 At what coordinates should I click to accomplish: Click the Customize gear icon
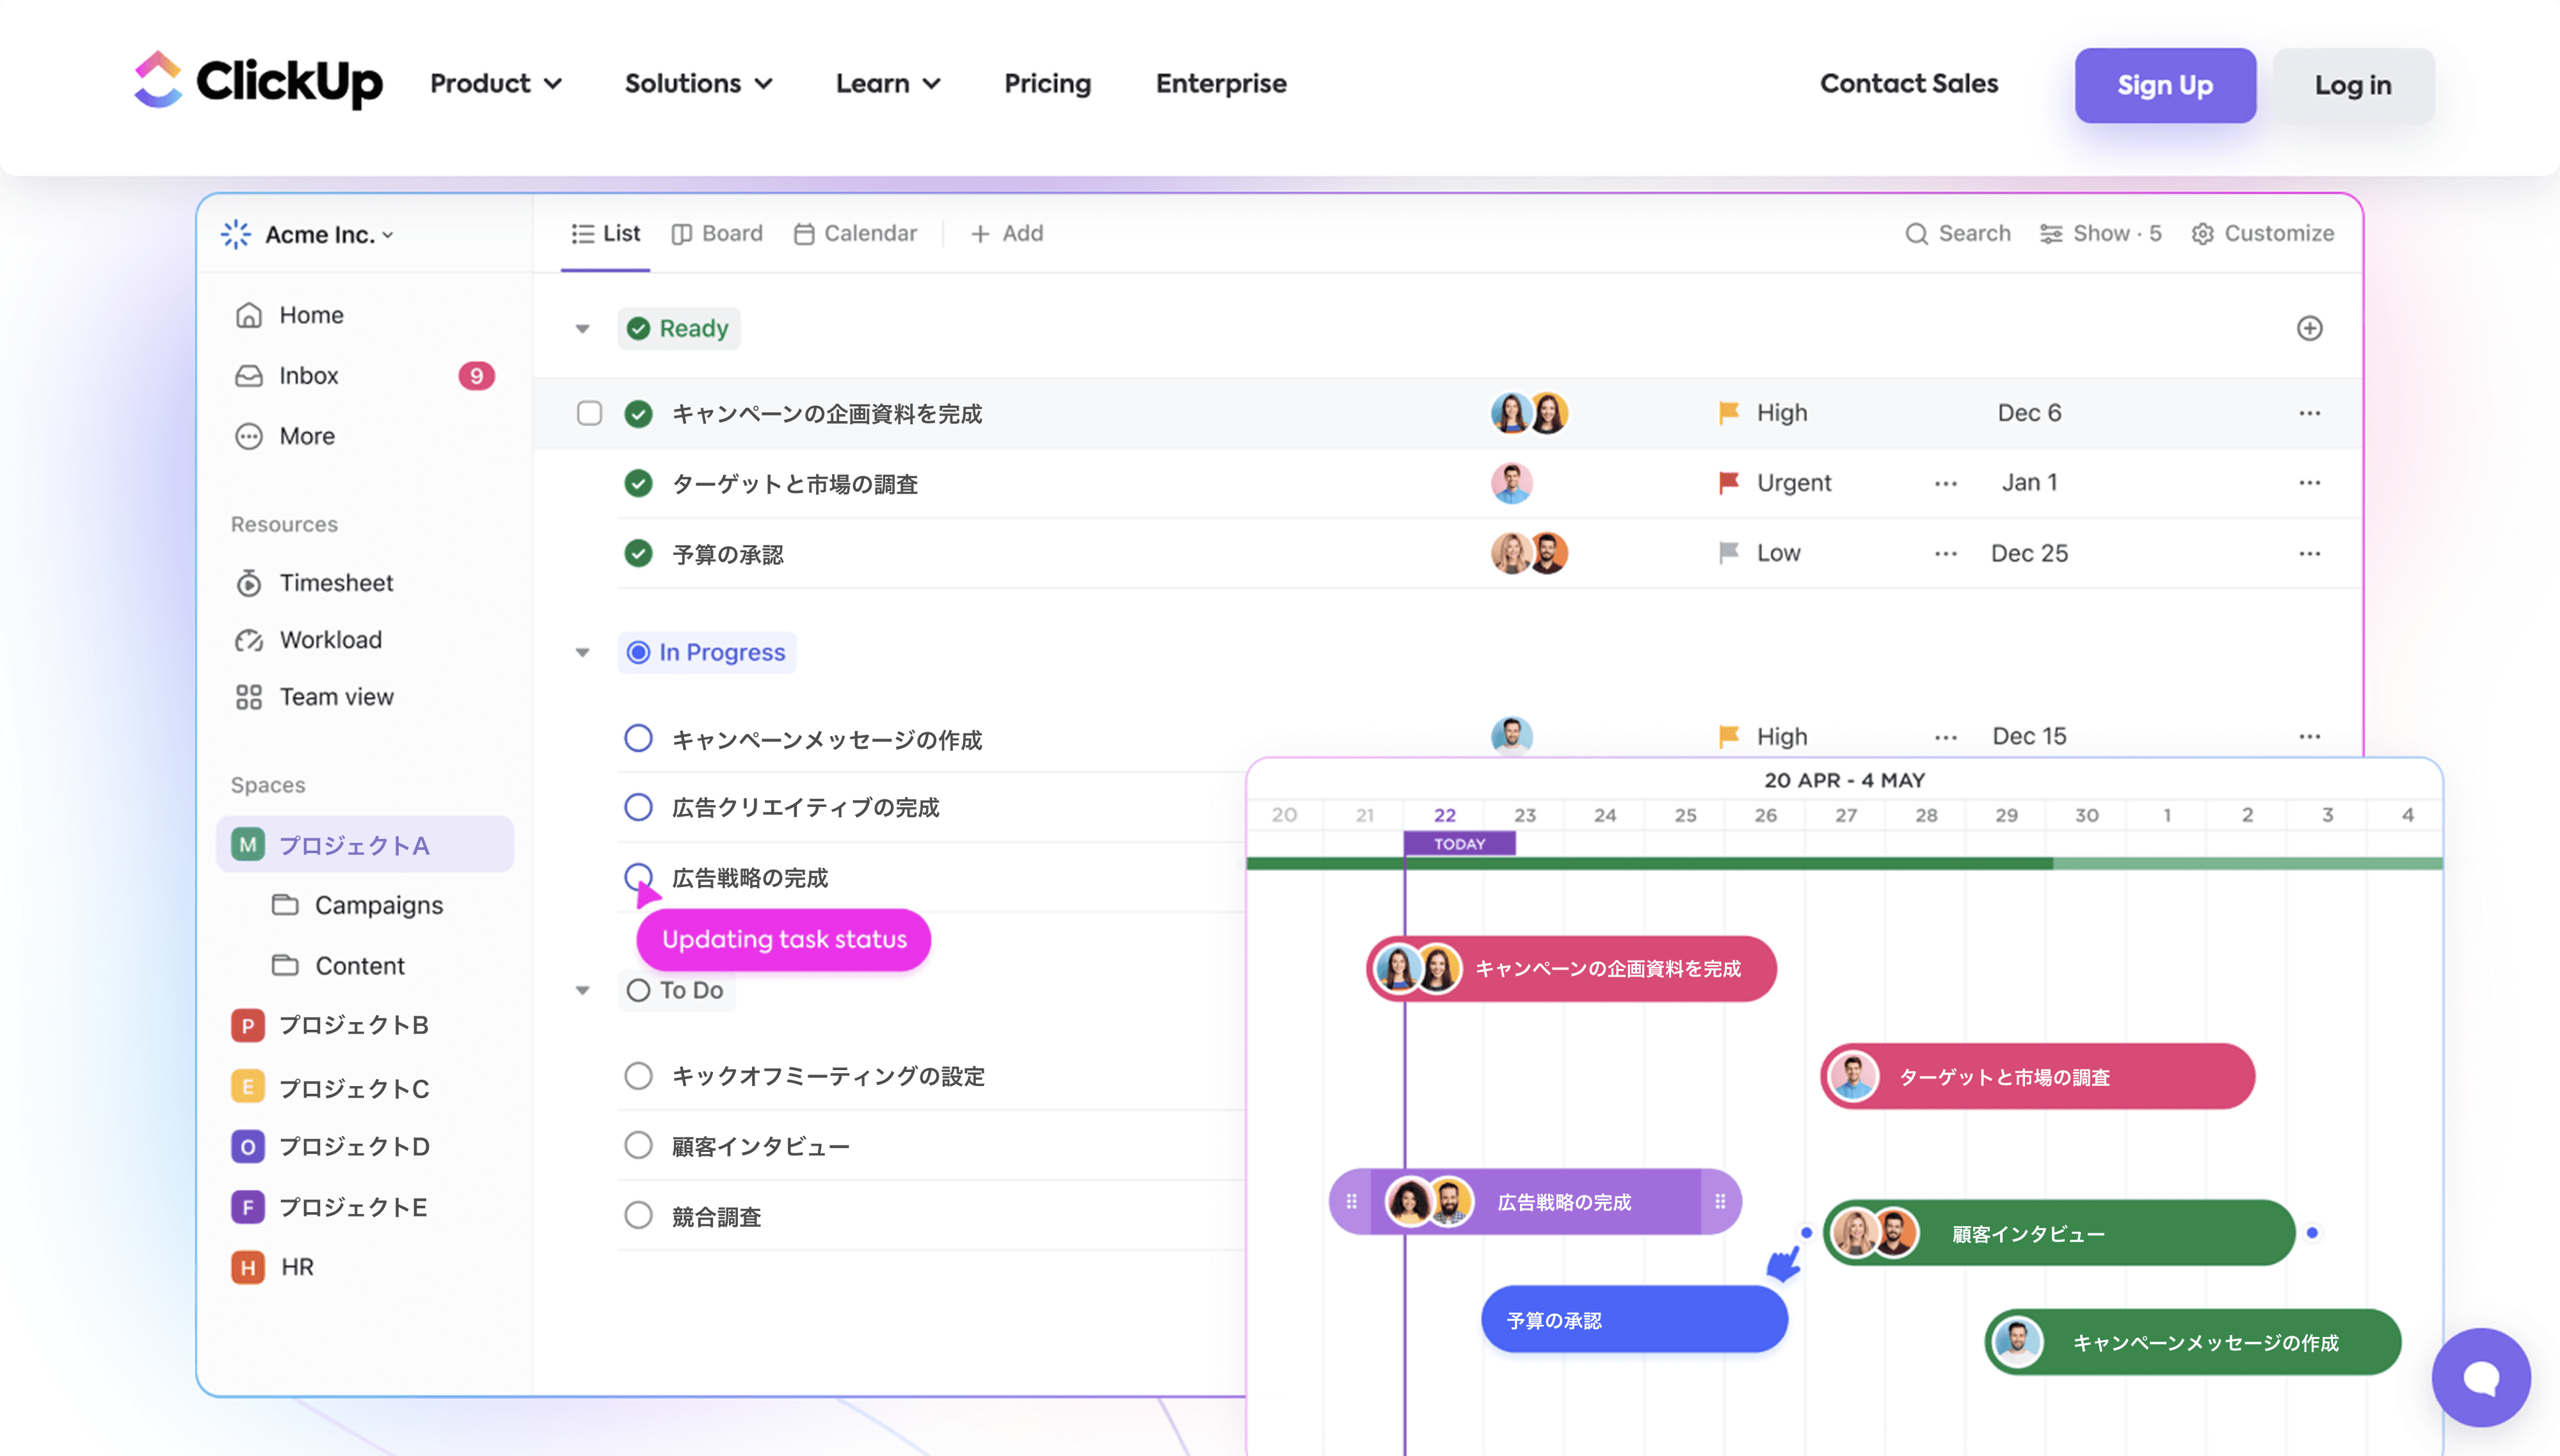click(x=2202, y=234)
